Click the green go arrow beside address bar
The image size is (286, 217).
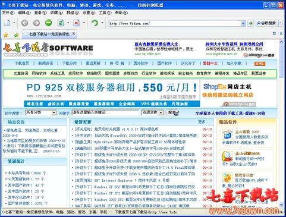pyautogui.click(x=250, y=23)
